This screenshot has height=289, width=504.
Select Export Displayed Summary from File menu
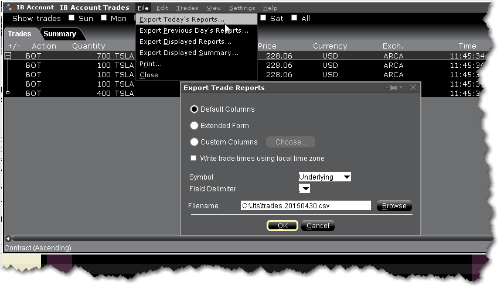click(189, 53)
